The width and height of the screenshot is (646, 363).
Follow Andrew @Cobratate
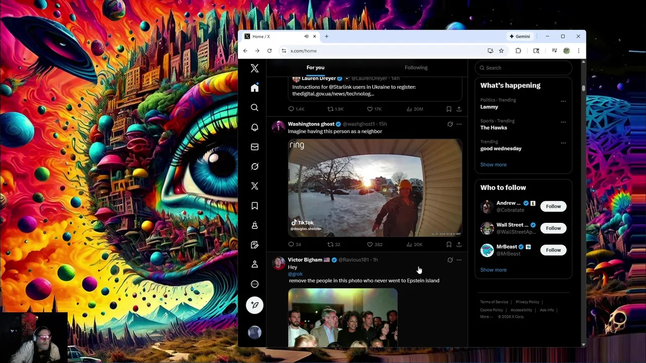click(553, 206)
